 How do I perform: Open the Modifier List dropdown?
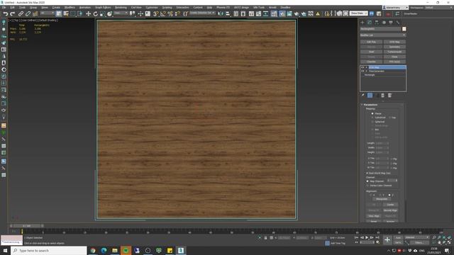[x=383, y=35]
